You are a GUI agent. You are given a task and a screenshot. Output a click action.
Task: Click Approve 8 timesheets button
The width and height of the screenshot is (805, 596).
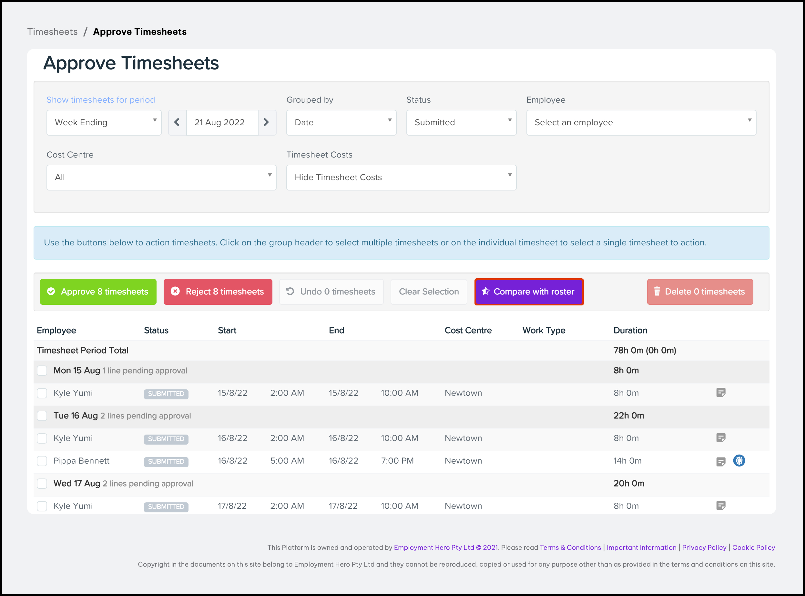(98, 292)
